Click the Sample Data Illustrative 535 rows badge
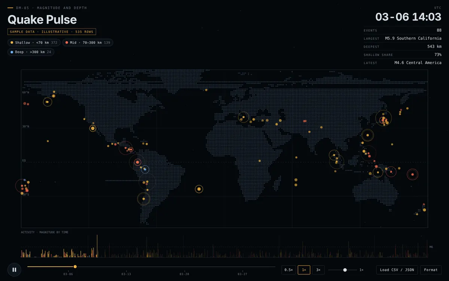449x281 pixels. [x=52, y=32]
